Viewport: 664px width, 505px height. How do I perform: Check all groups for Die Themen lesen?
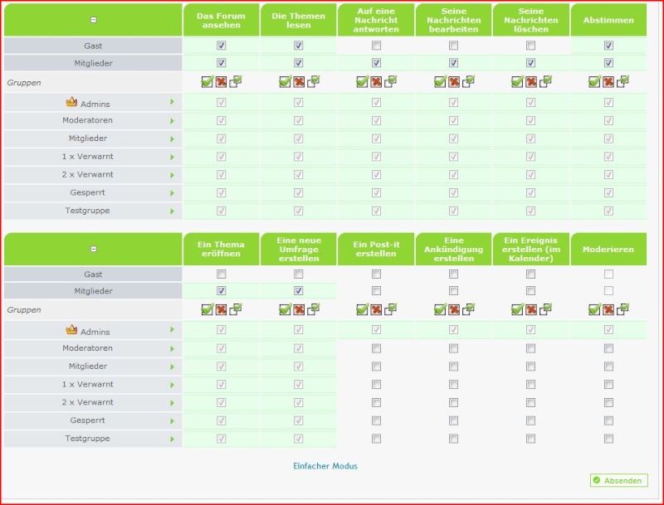(x=285, y=81)
